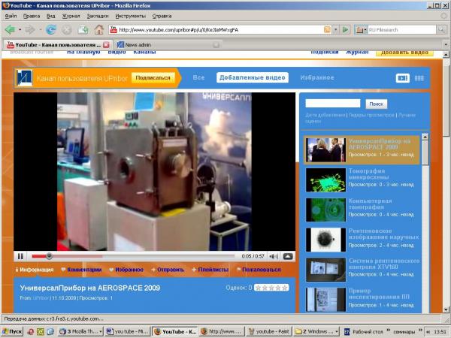Viewport: 451px width, 338px height.
Task: Open youtube - Paint taskbar item
Action: 269,331
